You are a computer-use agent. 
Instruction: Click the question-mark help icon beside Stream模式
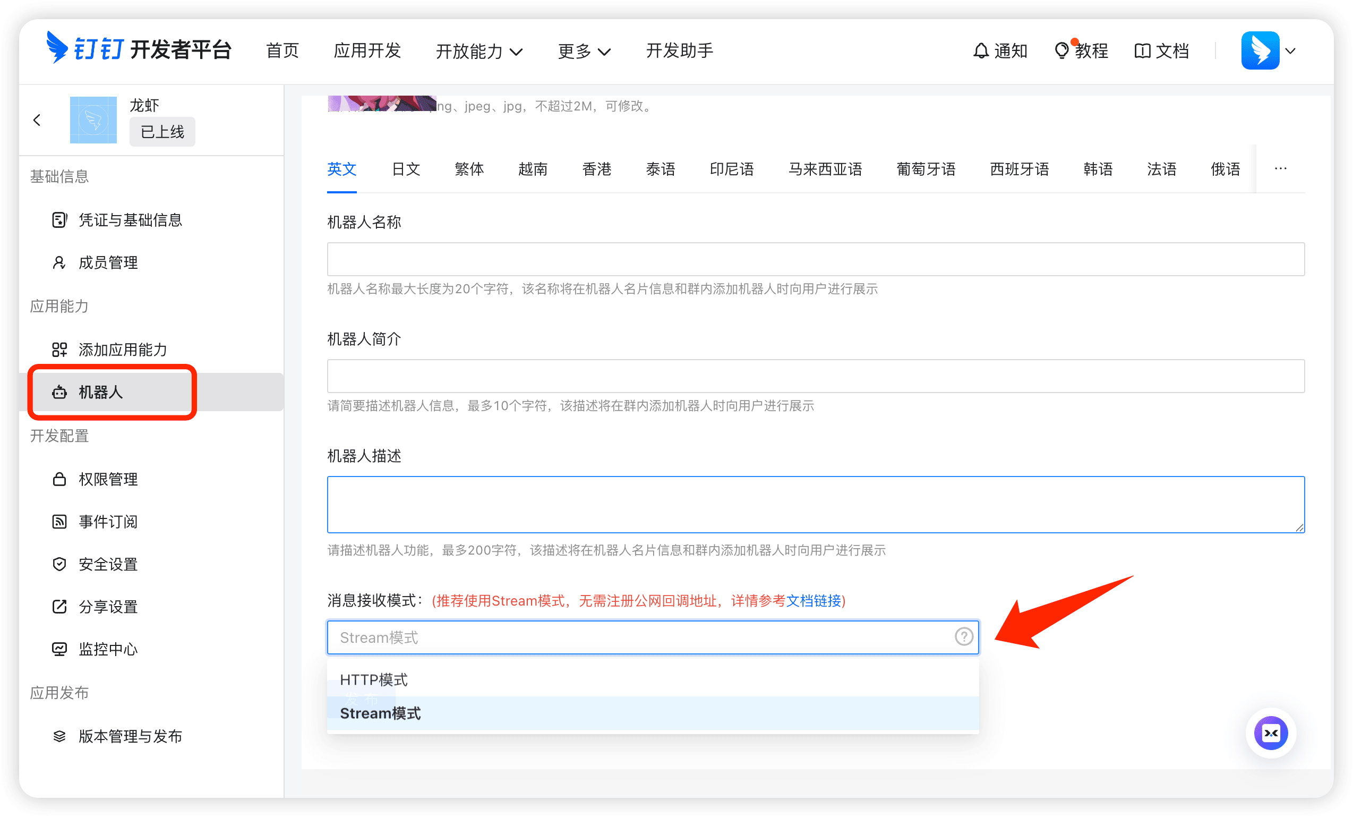[964, 637]
